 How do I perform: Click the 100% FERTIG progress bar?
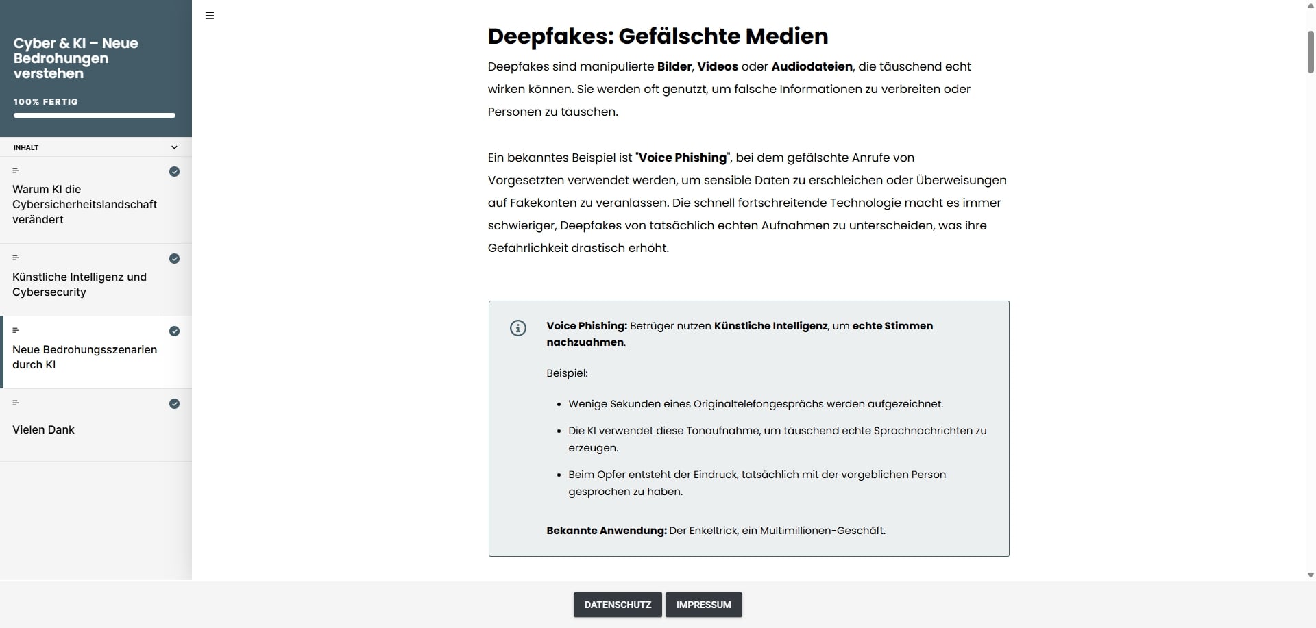[94, 115]
